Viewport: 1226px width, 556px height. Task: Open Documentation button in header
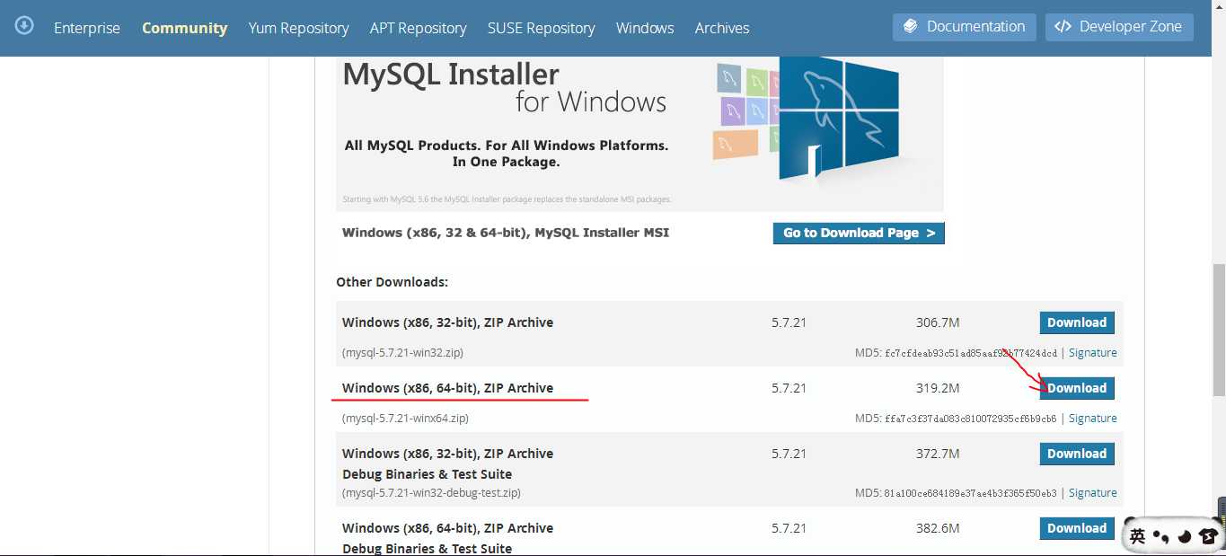(x=964, y=27)
